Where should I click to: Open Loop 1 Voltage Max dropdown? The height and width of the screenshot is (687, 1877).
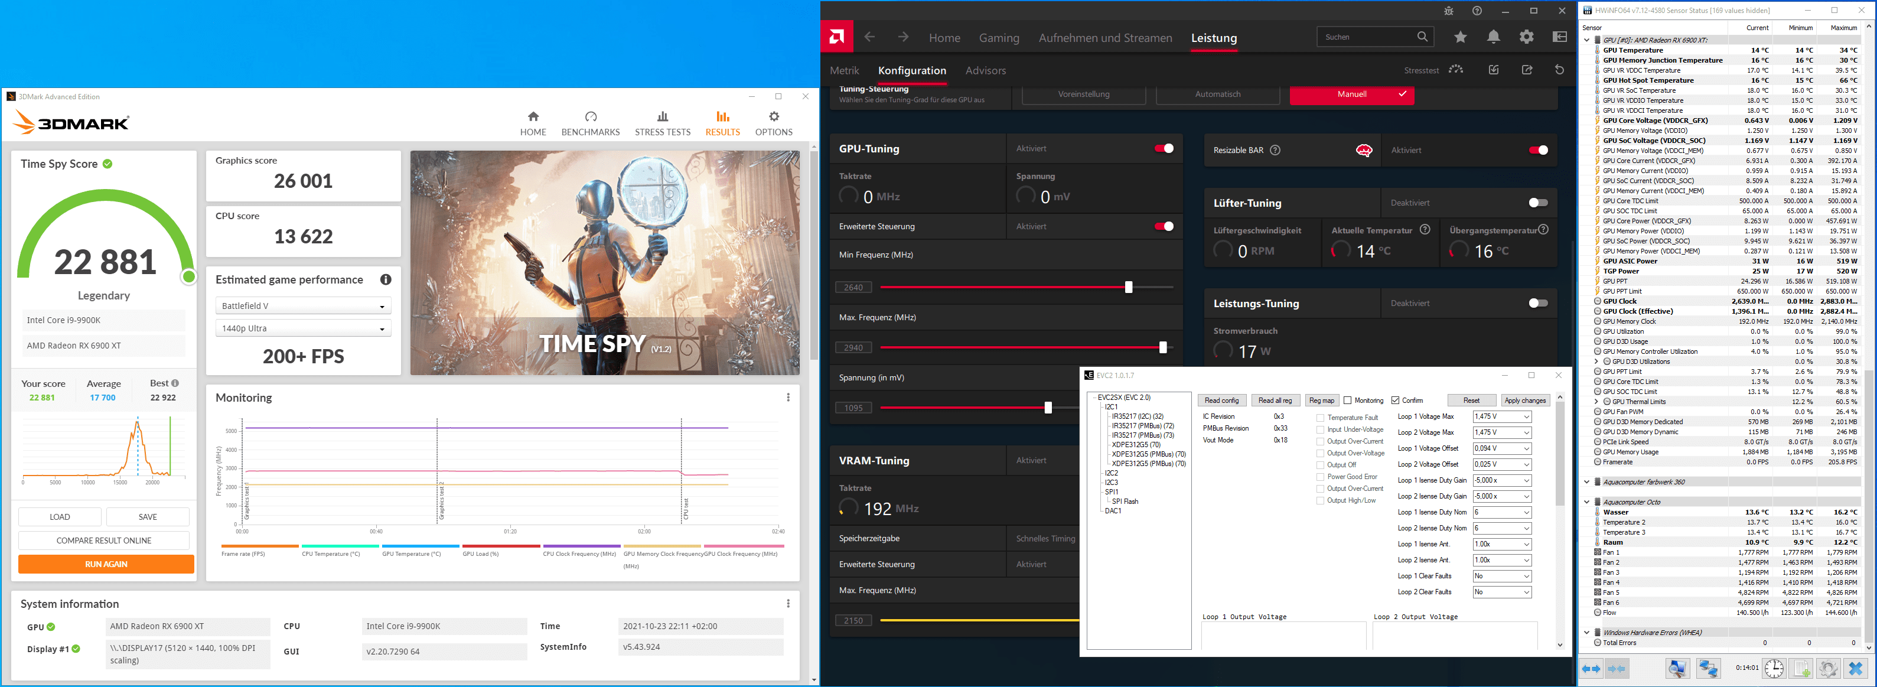point(1502,416)
